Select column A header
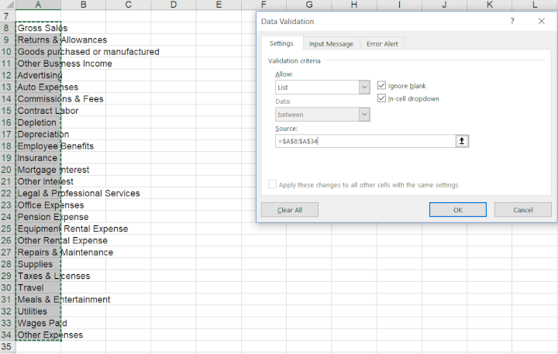 [38, 5]
